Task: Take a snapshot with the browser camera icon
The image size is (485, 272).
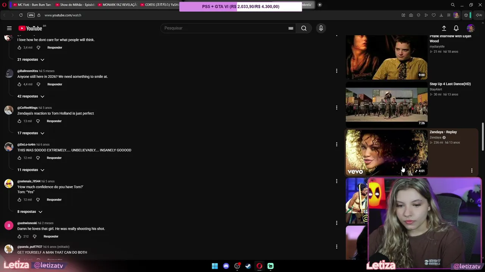Action: (411, 15)
